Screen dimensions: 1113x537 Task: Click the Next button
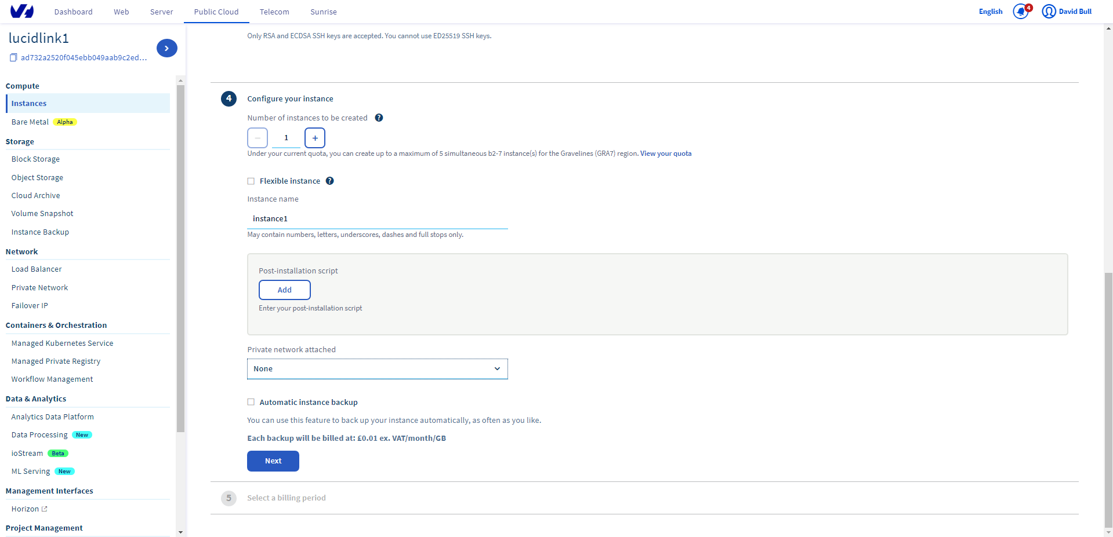(273, 461)
